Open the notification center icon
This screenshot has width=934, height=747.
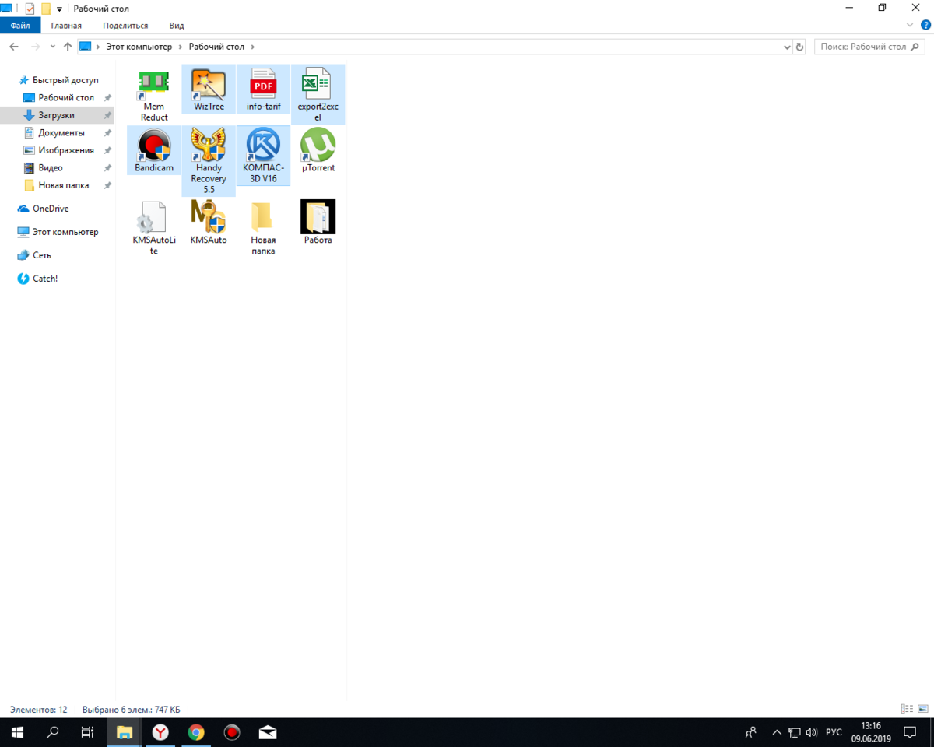[910, 732]
